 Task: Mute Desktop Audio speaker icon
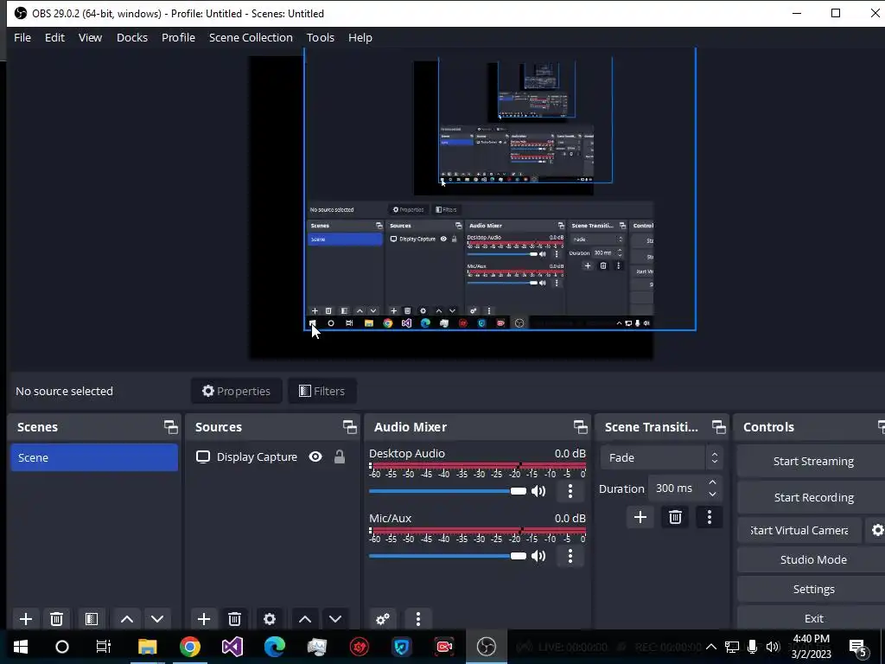(538, 491)
